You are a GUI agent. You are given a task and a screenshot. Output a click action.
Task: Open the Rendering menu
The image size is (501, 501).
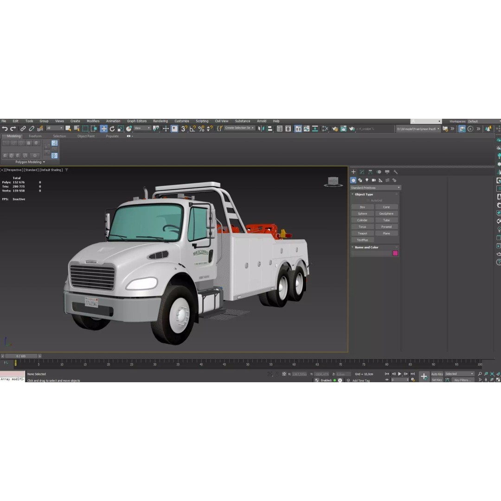tap(161, 121)
